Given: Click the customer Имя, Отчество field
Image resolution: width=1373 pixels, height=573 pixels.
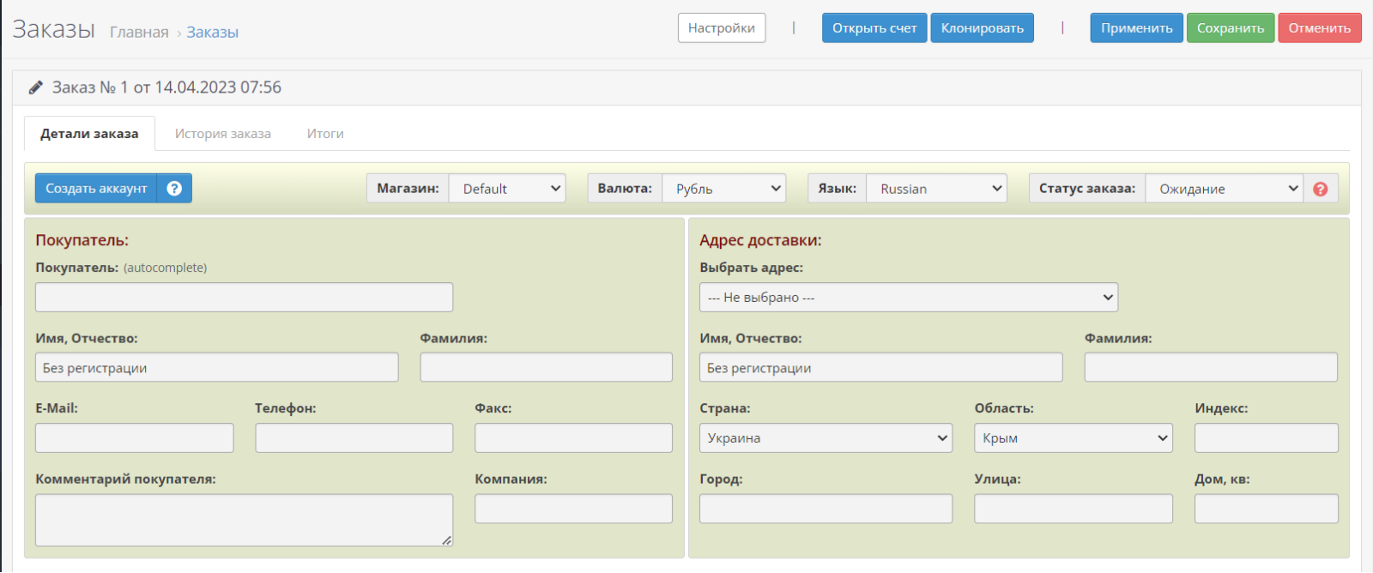Looking at the screenshot, I should [x=217, y=368].
